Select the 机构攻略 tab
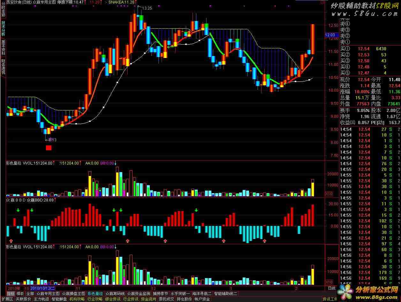 tap(77, 299)
